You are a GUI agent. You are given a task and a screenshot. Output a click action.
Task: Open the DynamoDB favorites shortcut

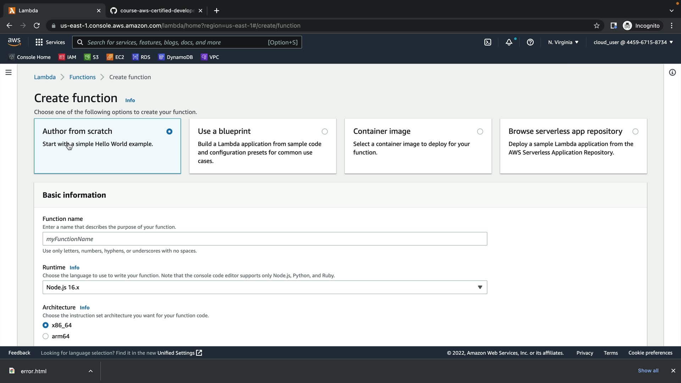[176, 57]
